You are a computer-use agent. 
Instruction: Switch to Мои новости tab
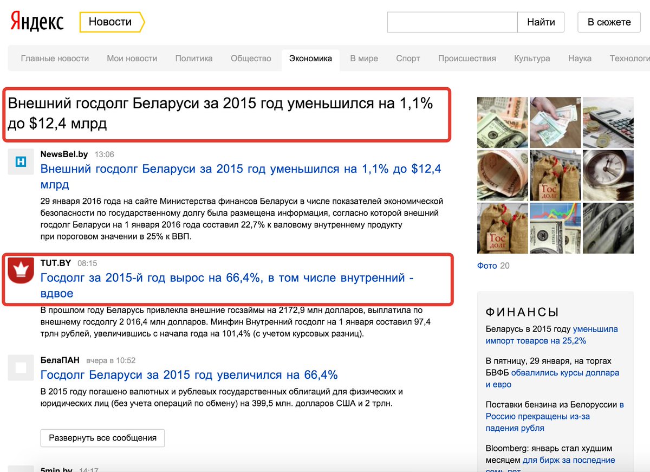[x=132, y=59]
